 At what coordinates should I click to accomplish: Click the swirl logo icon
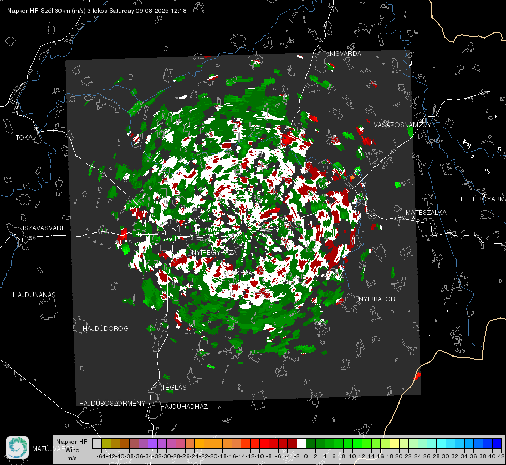coord(18,447)
